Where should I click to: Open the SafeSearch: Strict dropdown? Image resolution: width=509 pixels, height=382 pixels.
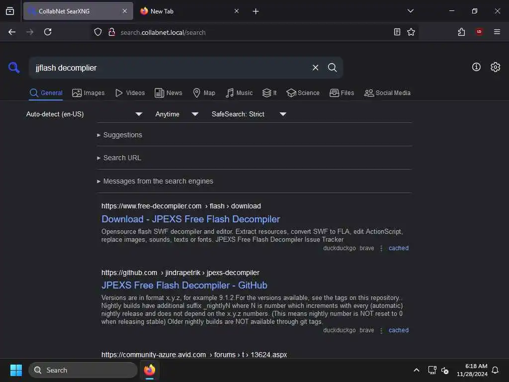pyautogui.click(x=249, y=114)
